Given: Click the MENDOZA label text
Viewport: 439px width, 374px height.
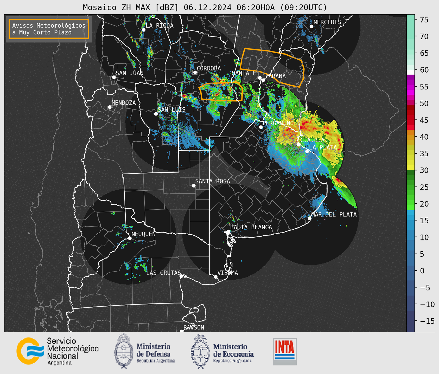Looking at the screenshot, I should (124, 103).
